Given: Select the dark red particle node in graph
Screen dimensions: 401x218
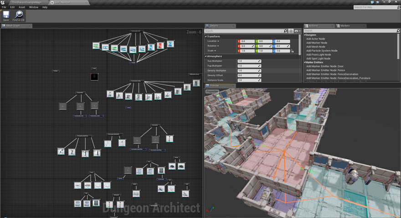Looking at the screenshot, I should point(94,76).
